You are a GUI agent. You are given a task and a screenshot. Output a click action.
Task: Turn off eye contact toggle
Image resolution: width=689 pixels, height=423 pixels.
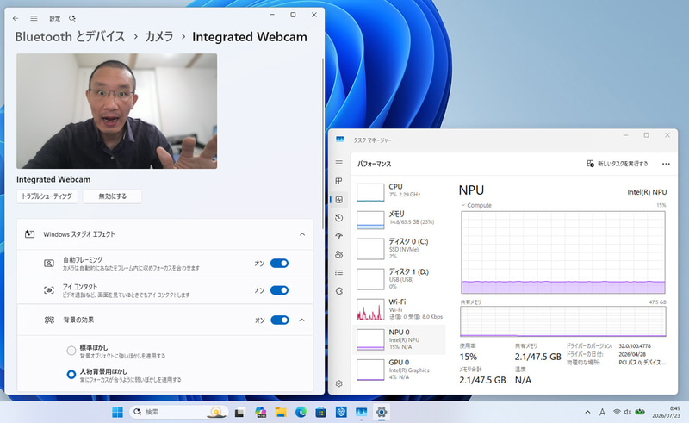279,290
